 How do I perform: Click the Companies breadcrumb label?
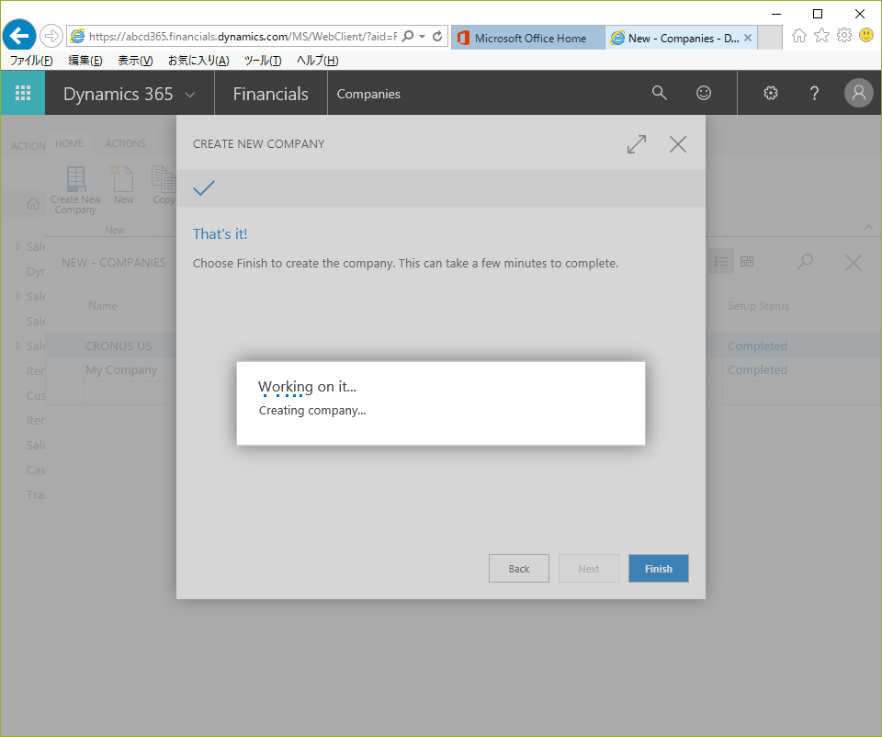pos(368,94)
